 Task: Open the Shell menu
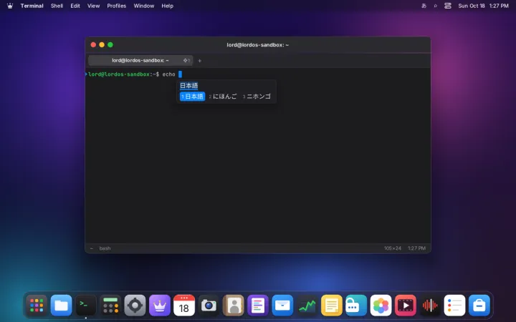[x=57, y=6]
